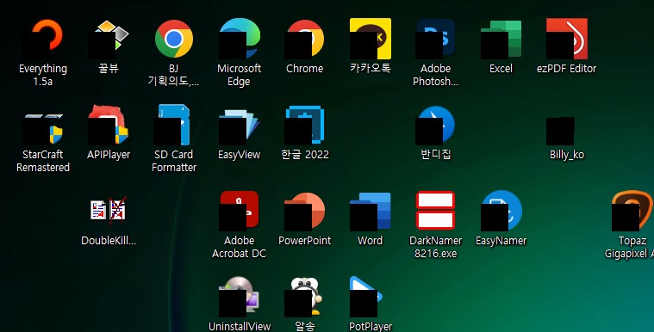Open the 반디집 archiver icon
The image size is (654, 332).
tap(436, 125)
